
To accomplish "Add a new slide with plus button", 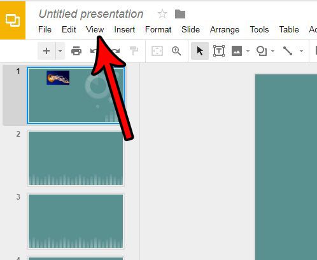I will pos(46,51).
